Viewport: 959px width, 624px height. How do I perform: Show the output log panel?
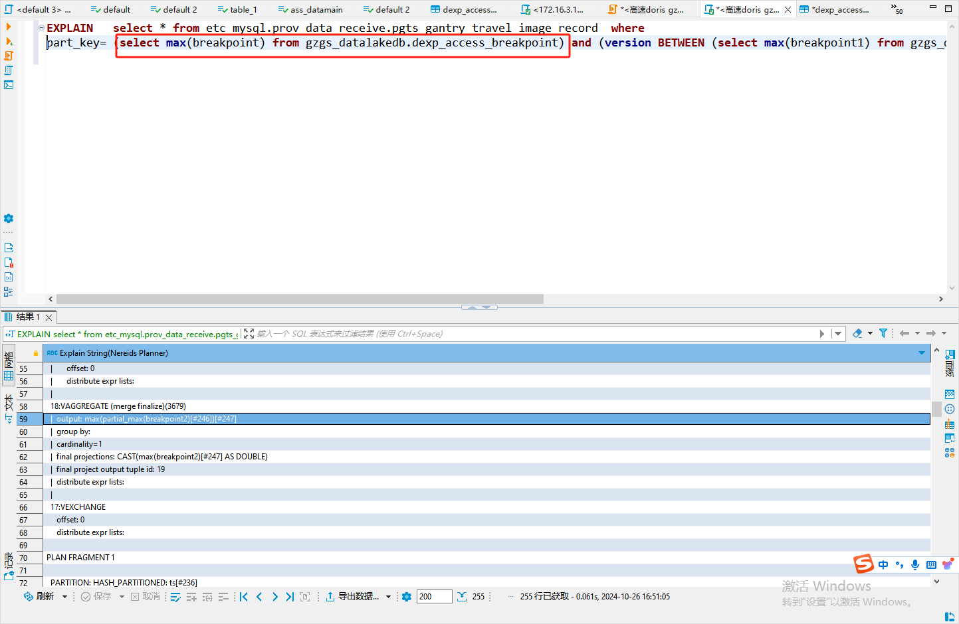9,248
